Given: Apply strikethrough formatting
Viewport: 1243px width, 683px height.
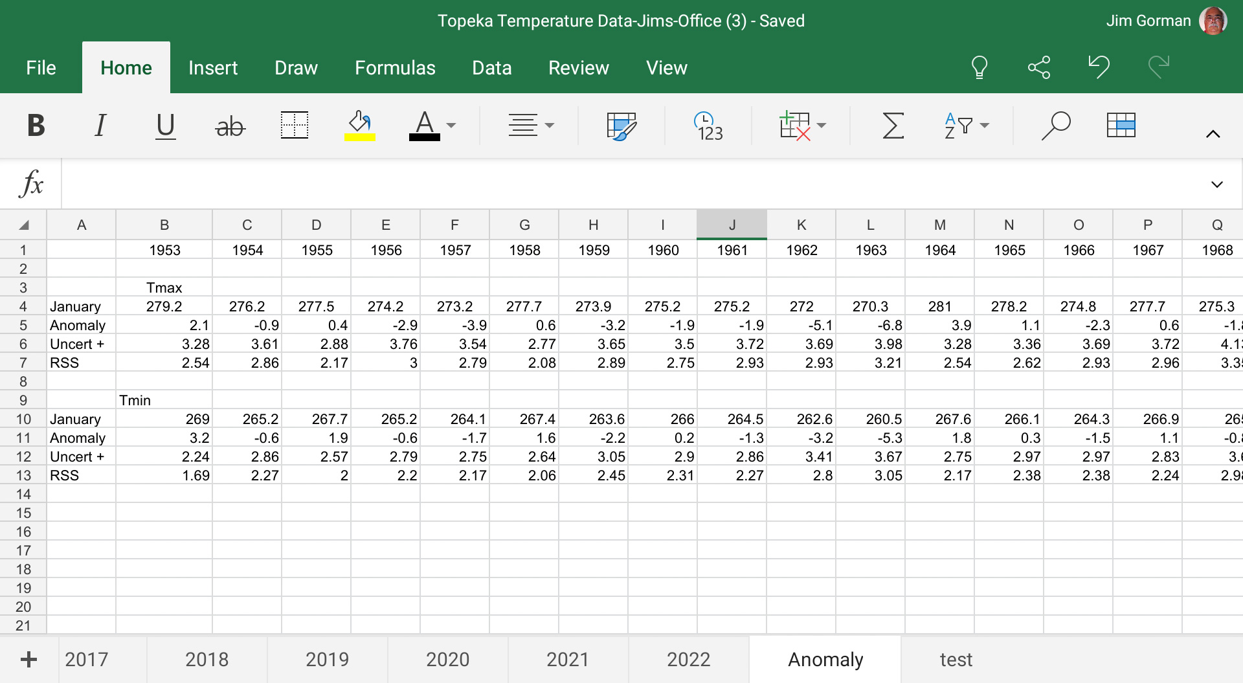Looking at the screenshot, I should [230, 126].
